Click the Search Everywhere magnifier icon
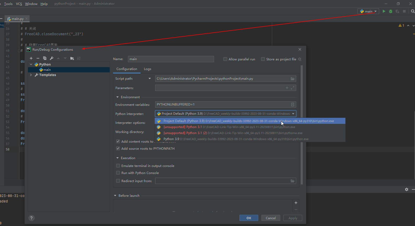Screen dimensions: 415x226 (x=413, y=11)
